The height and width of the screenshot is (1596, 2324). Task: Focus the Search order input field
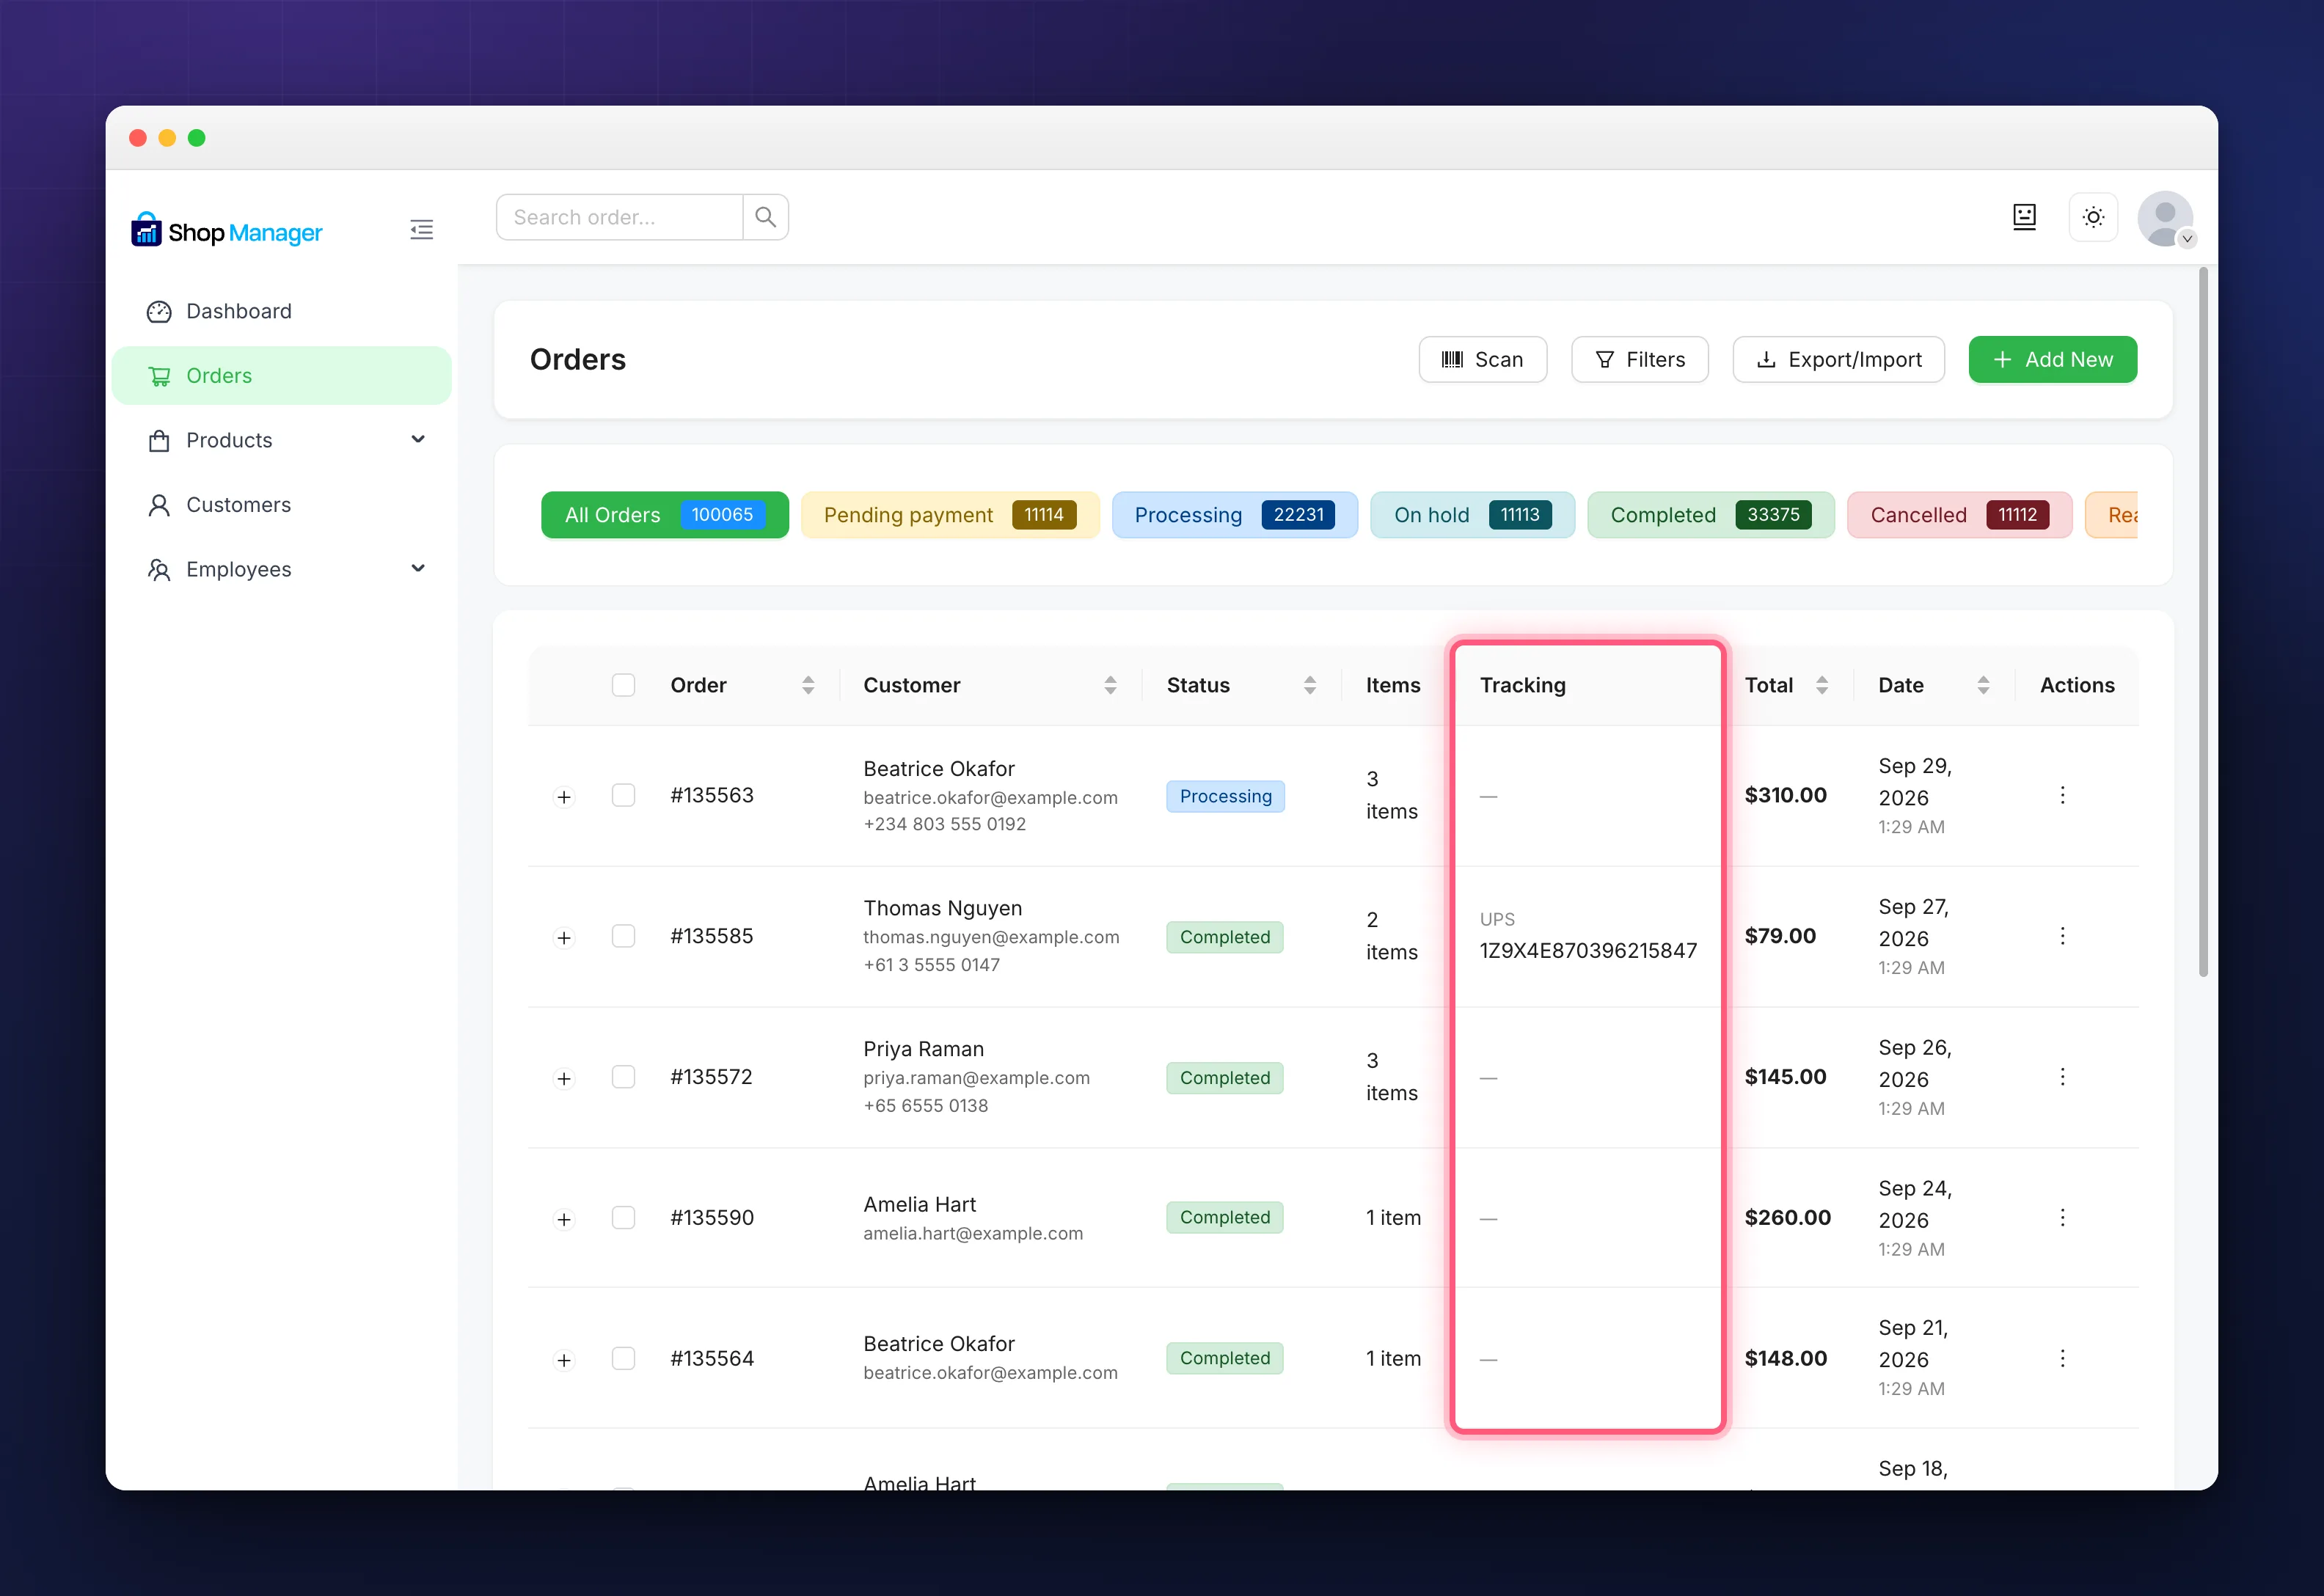620,217
